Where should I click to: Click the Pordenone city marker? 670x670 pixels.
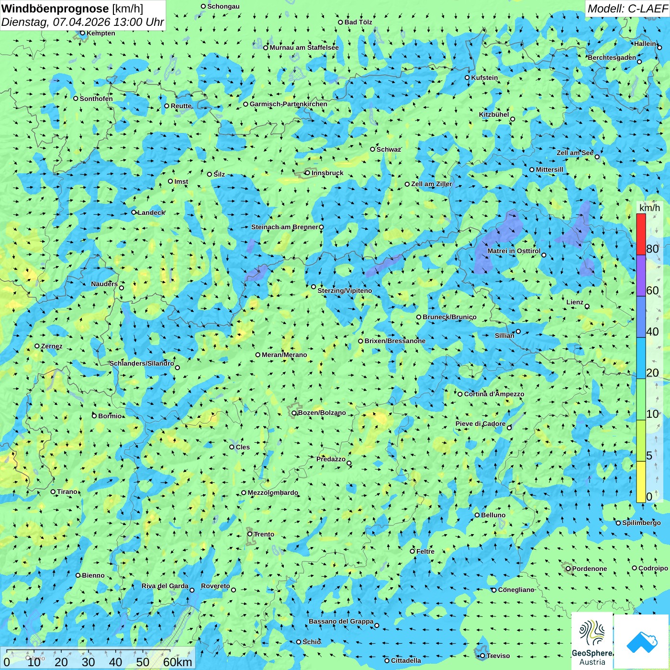568,569
